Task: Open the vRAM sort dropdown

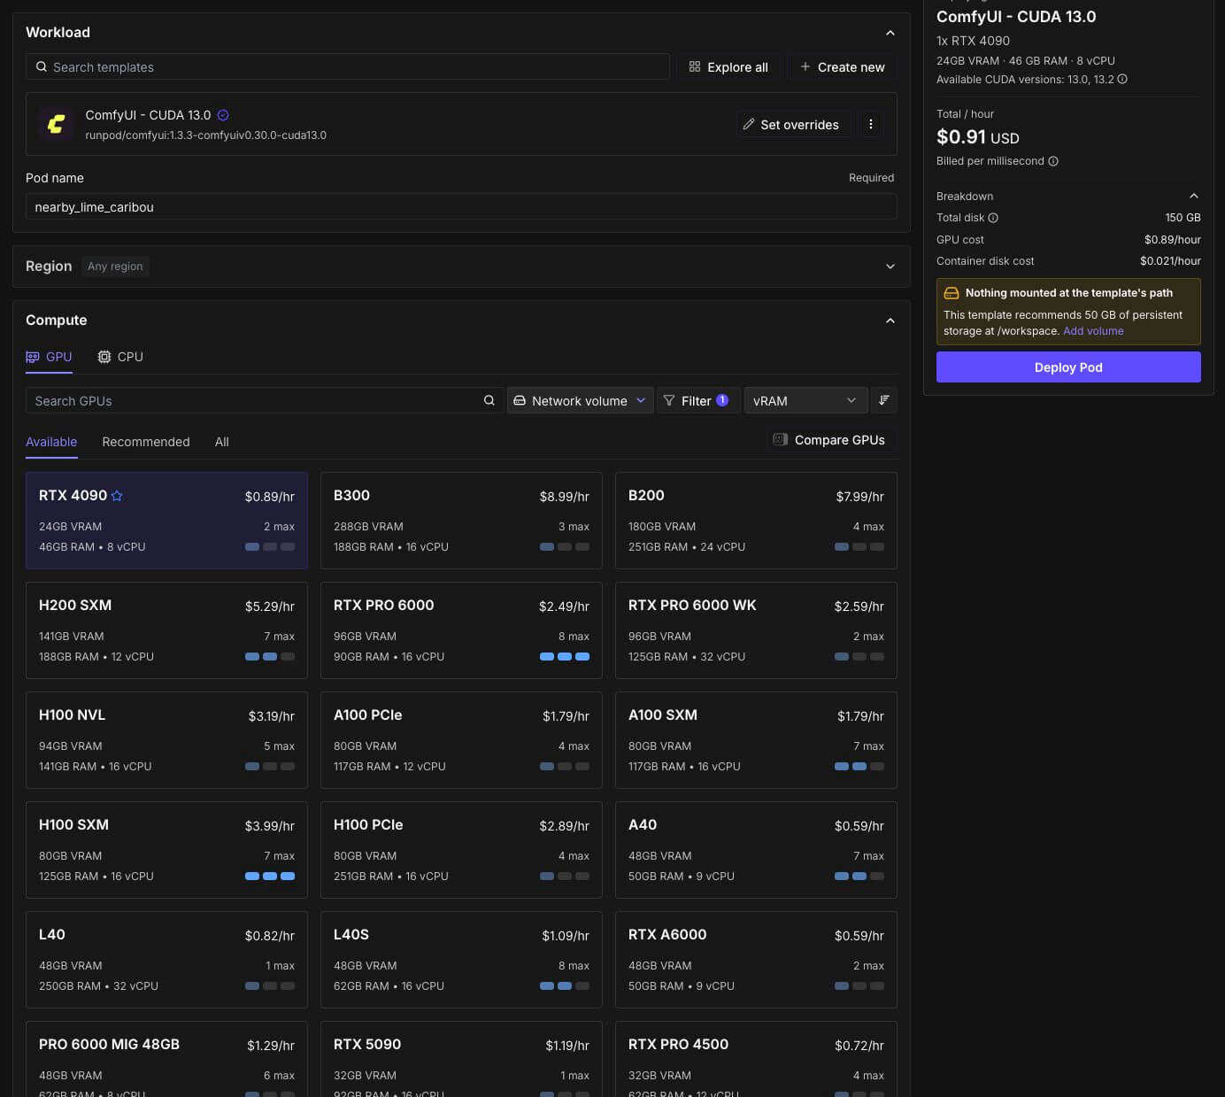Action: click(x=805, y=401)
